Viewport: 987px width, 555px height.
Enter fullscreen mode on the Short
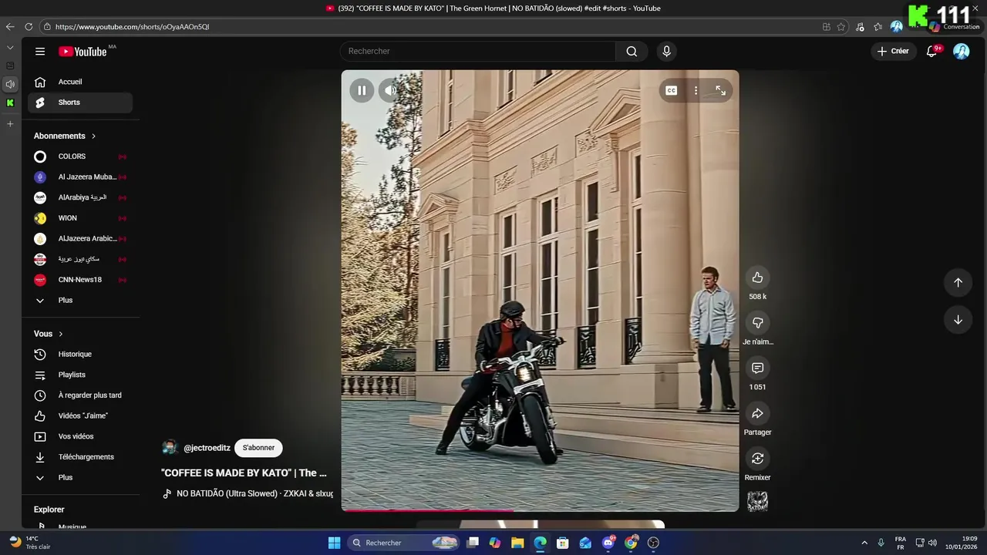point(720,90)
